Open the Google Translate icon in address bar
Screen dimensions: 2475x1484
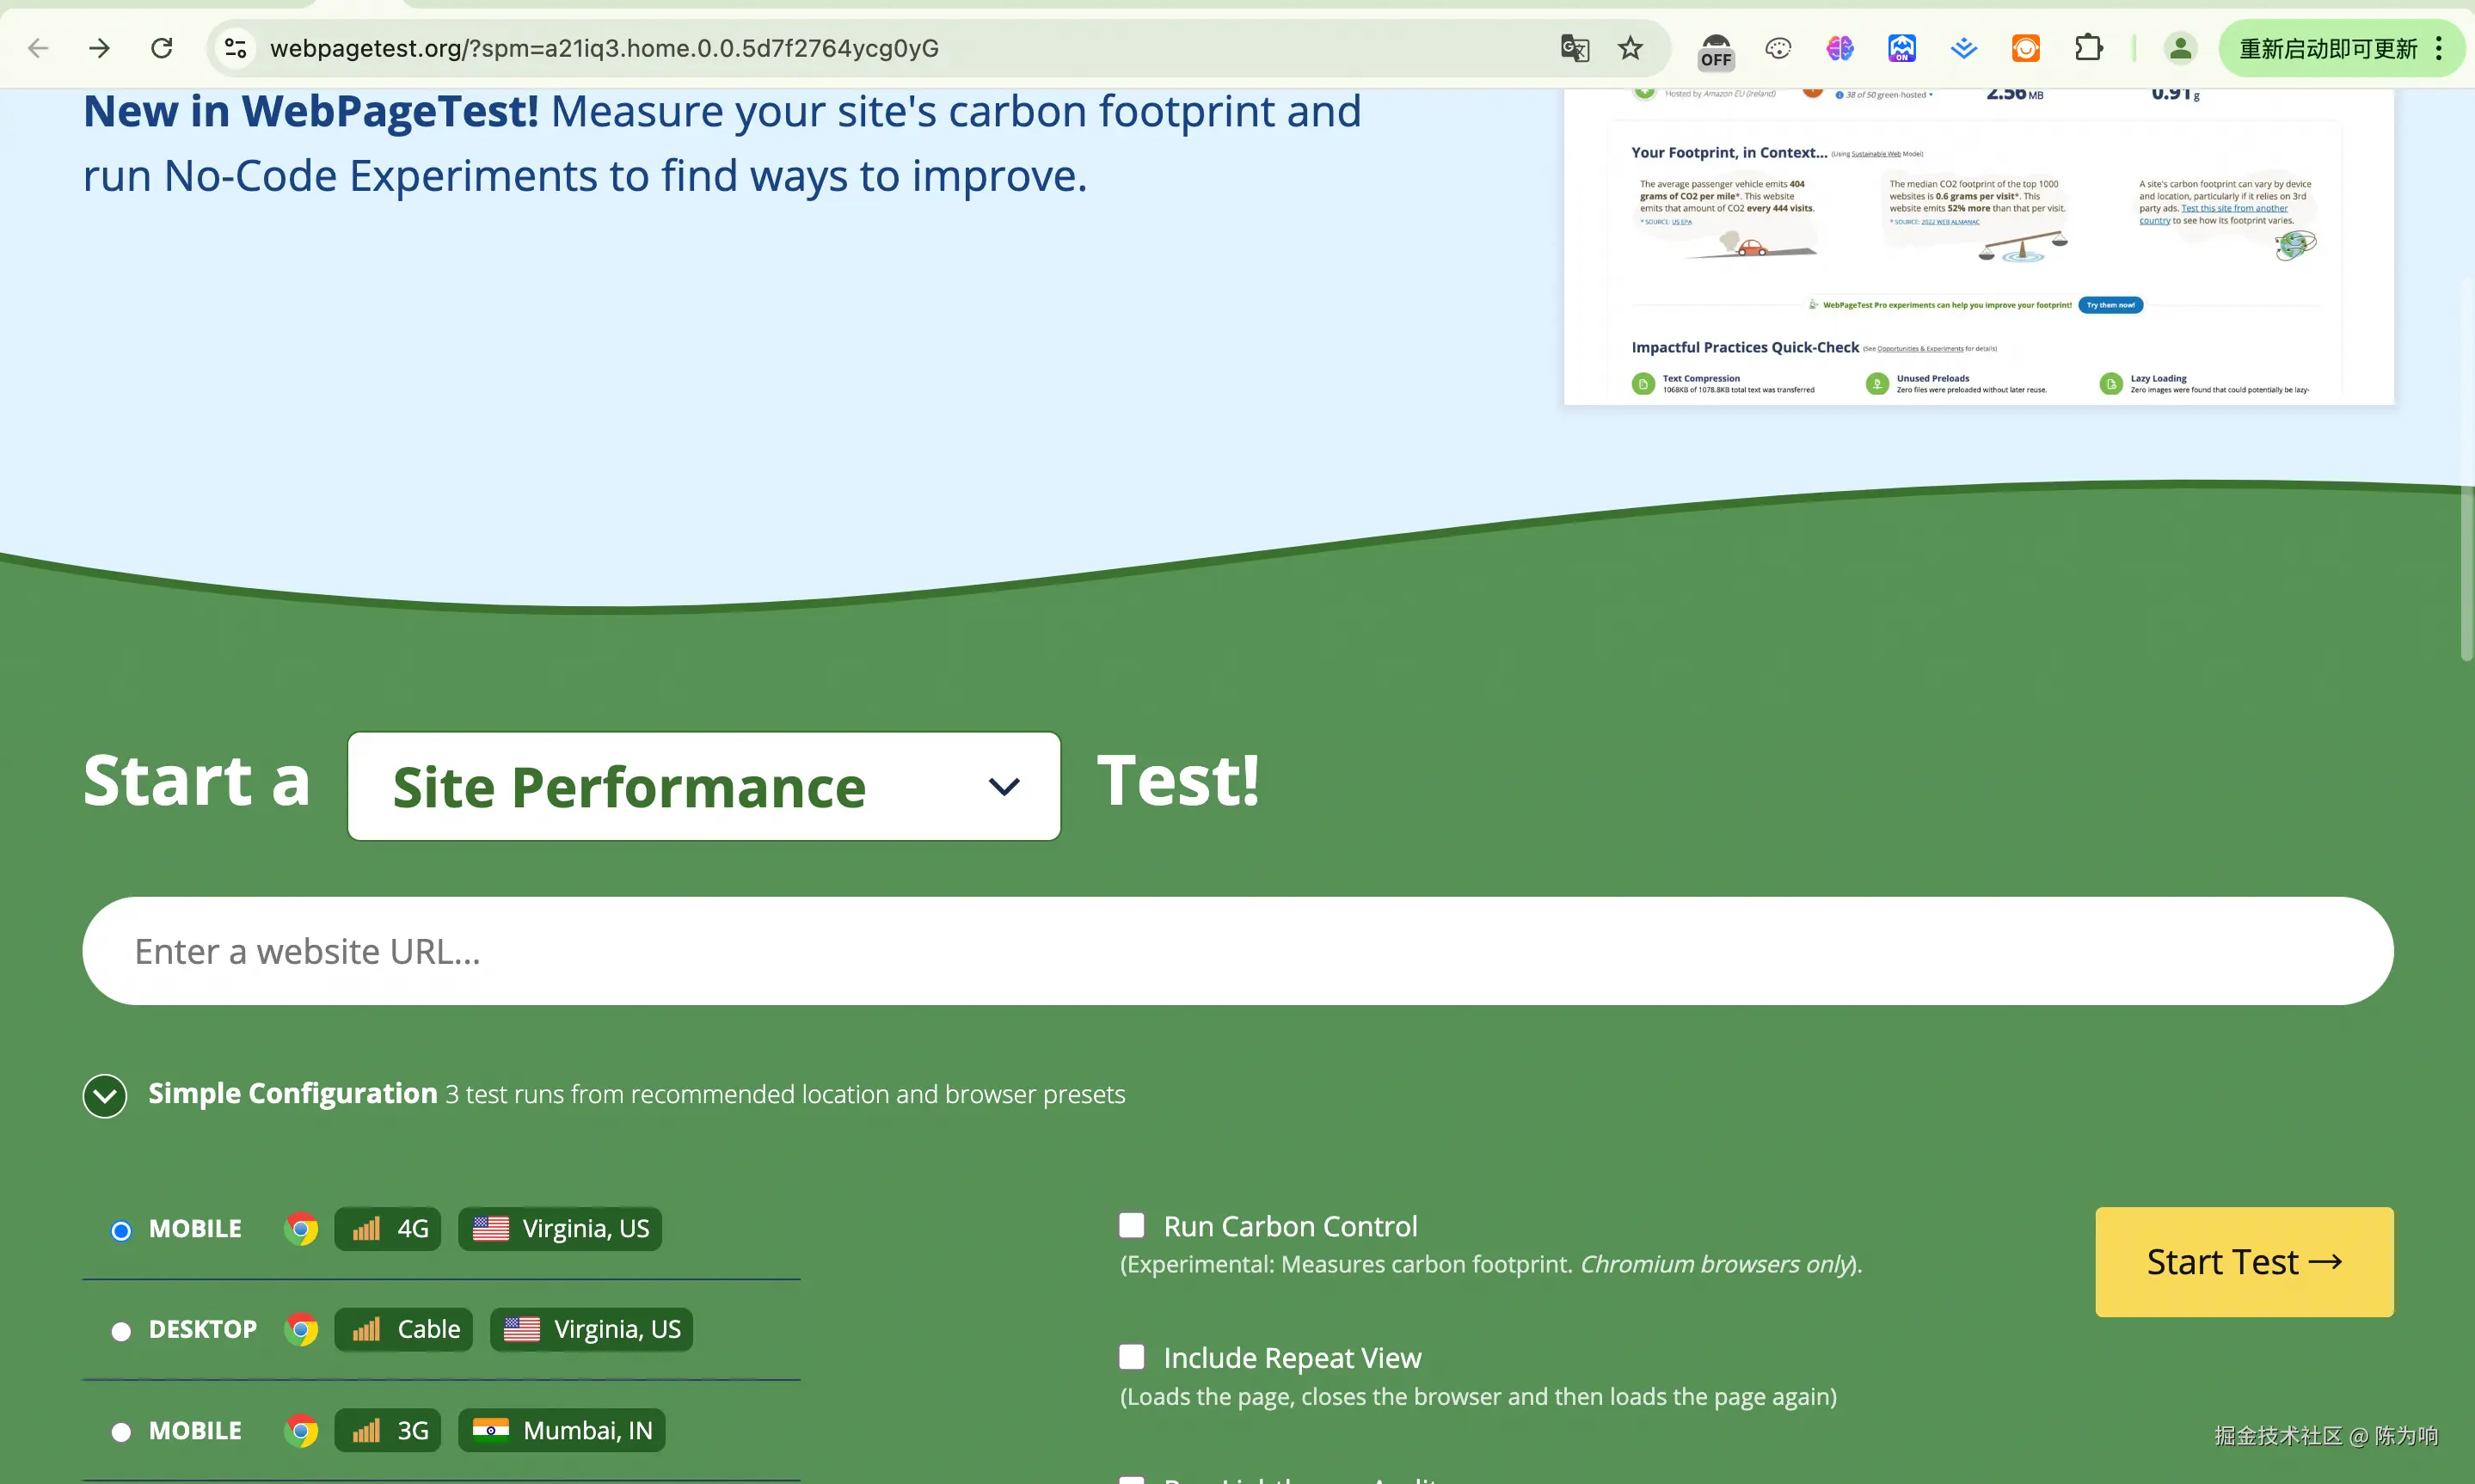tap(1574, 48)
